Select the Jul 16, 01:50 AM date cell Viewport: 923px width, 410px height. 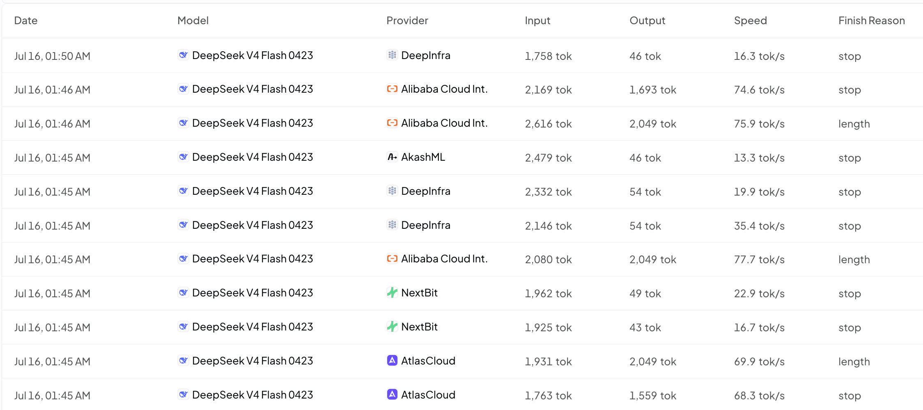[52, 56]
